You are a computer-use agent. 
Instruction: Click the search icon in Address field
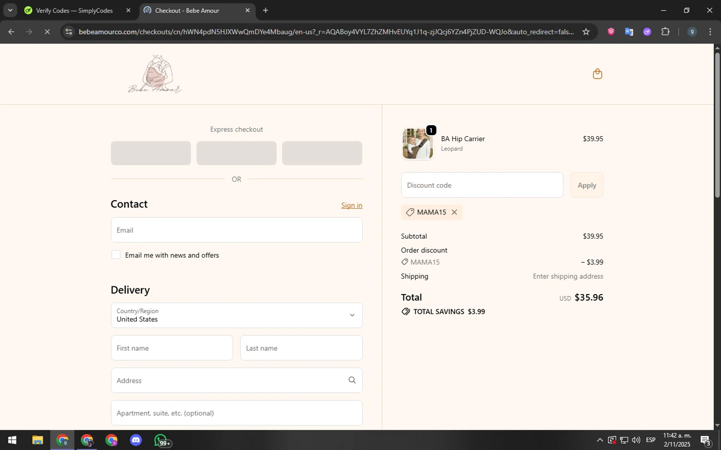352,380
